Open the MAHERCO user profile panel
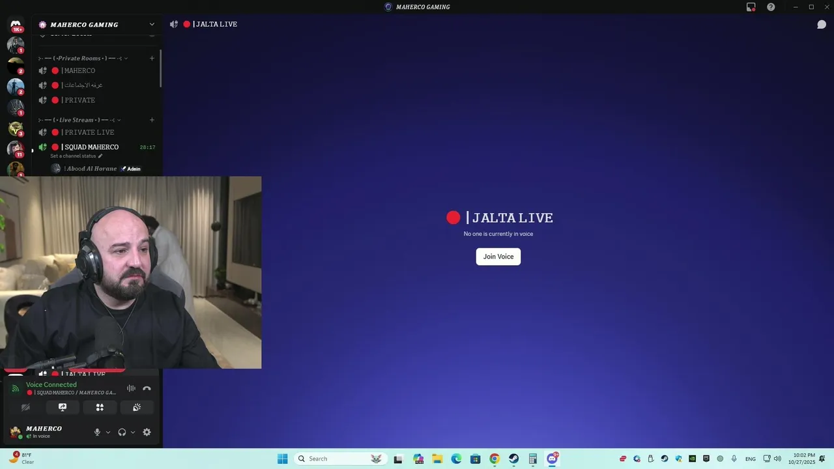This screenshot has width=834, height=469. click(x=46, y=432)
